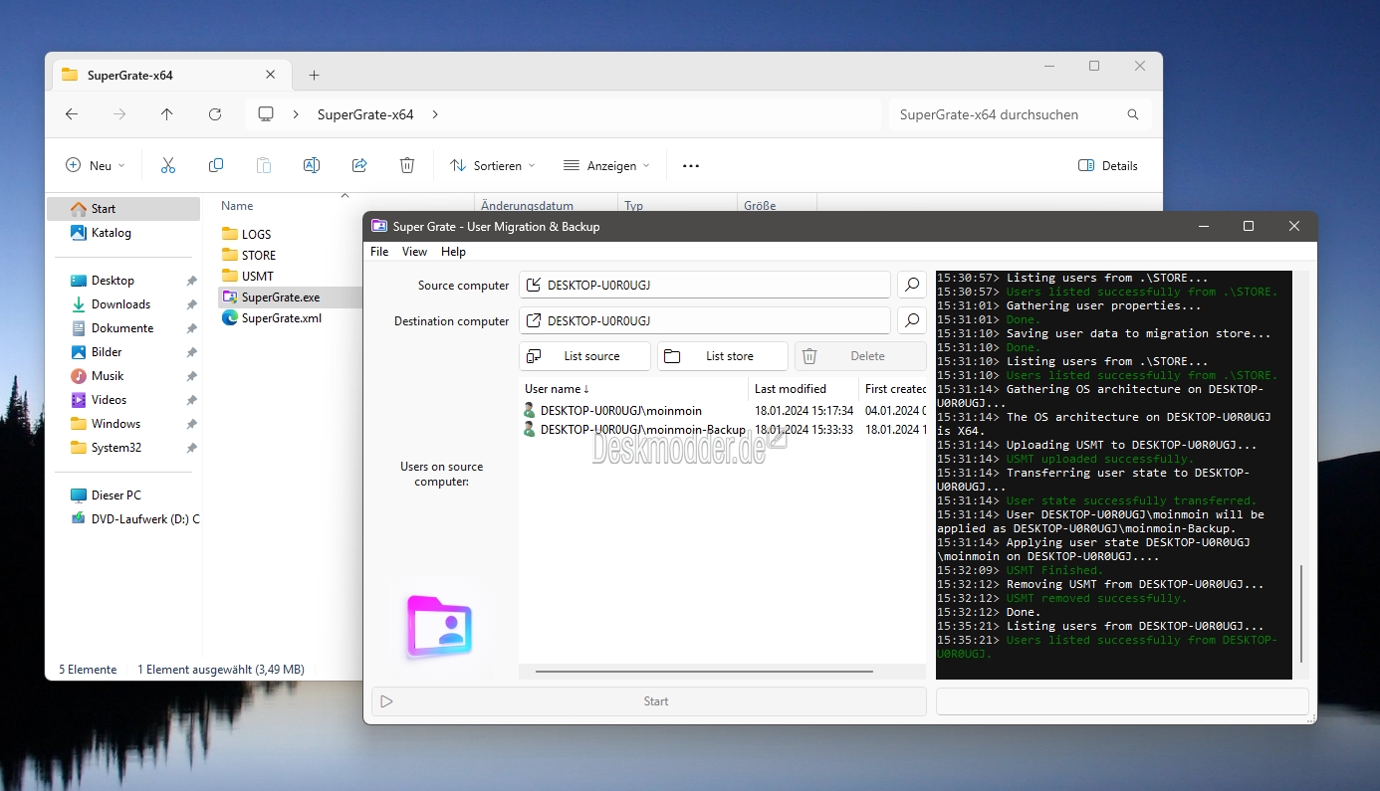
Task: Click the Name column header in Explorer
Action: coord(237,206)
